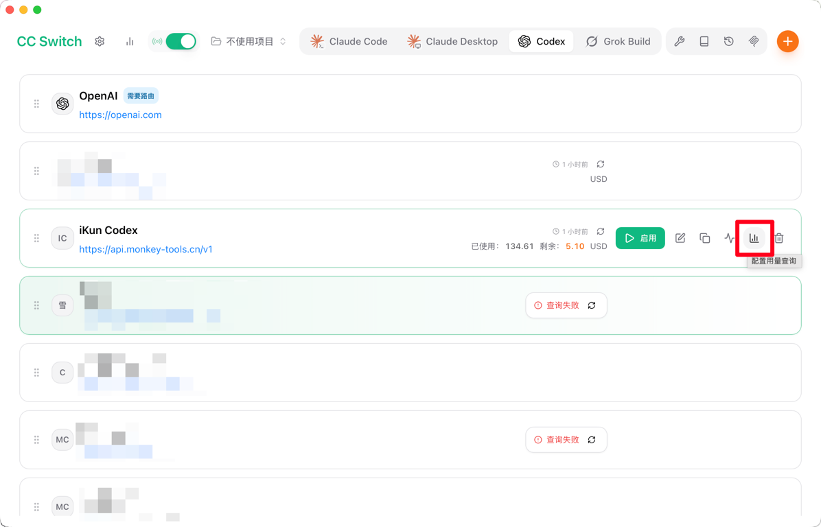Click the IC avatar of iKun Codex

[62, 238]
